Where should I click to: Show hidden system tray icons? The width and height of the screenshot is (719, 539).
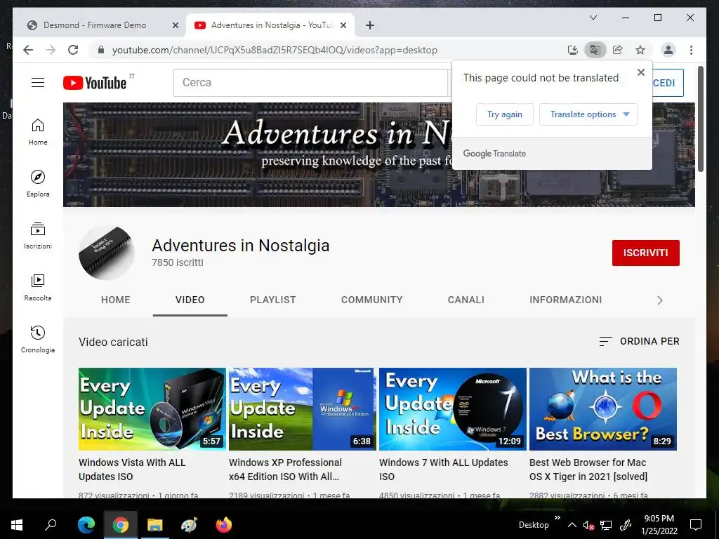tap(572, 525)
